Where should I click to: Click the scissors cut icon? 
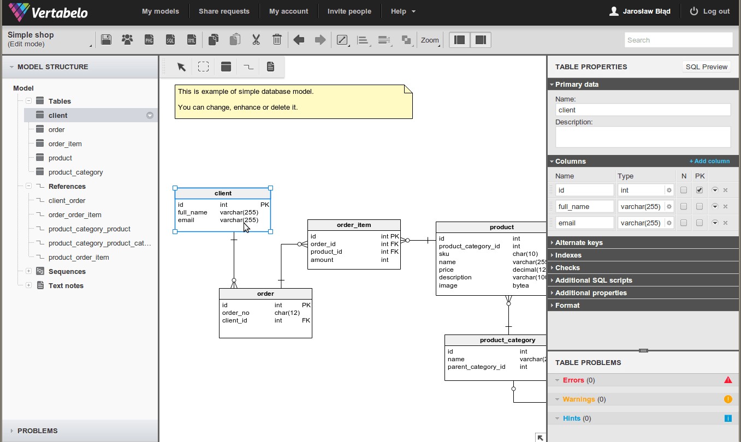coord(256,40)
